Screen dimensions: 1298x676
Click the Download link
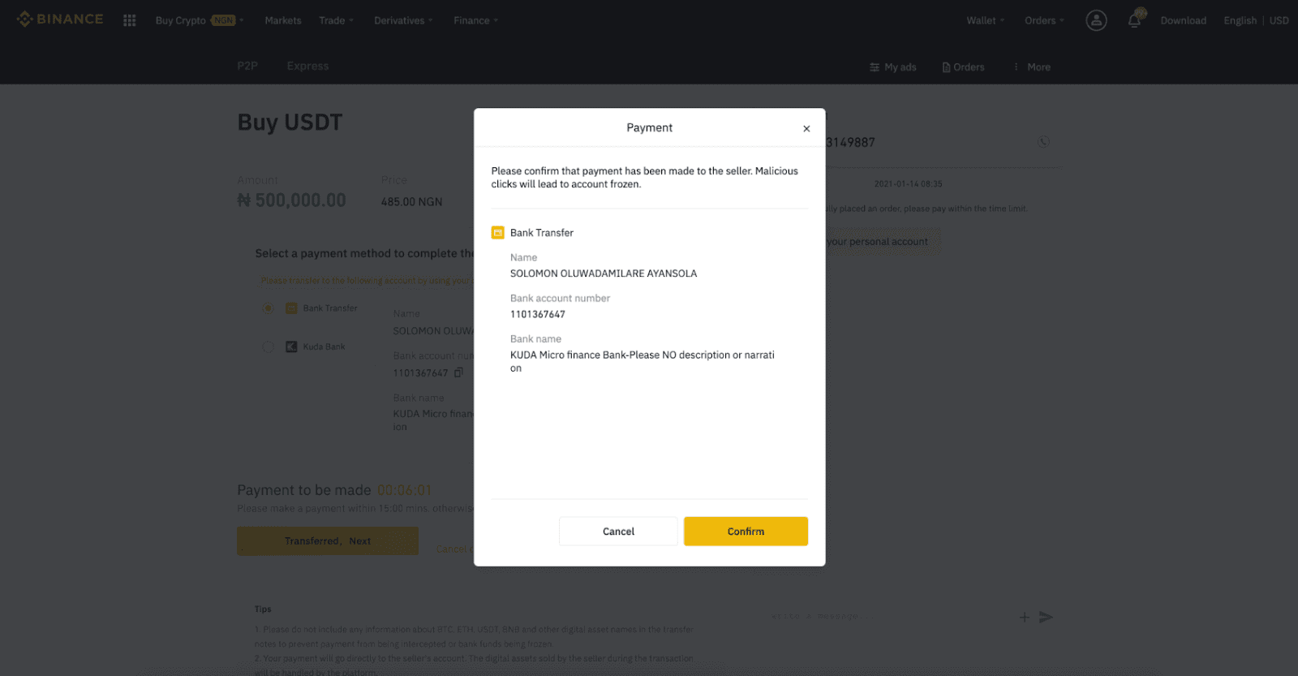[1183, 20]
